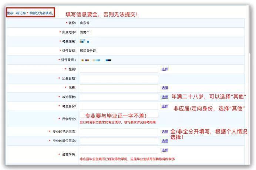256x170 pixels.
Task: Click the 专业的学历层次 input field
Action: (x=119, y=132)
